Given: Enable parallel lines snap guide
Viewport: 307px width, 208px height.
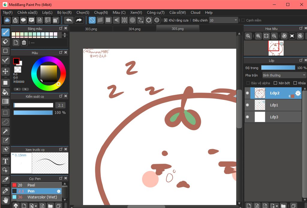Looking at the screenshot, I should point(100,20).
